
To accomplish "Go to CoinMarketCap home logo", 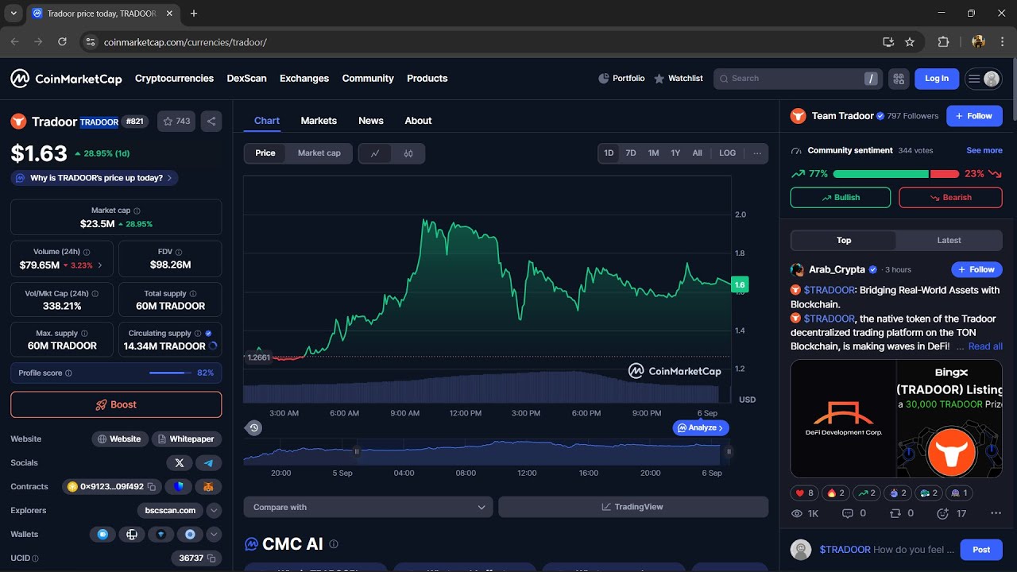I will click(66, 79).
